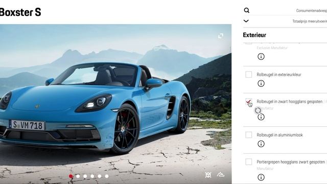Click Rolbeugel in aluminiumlook label
This screenshot has width=327, height=184.
(279, 135)
